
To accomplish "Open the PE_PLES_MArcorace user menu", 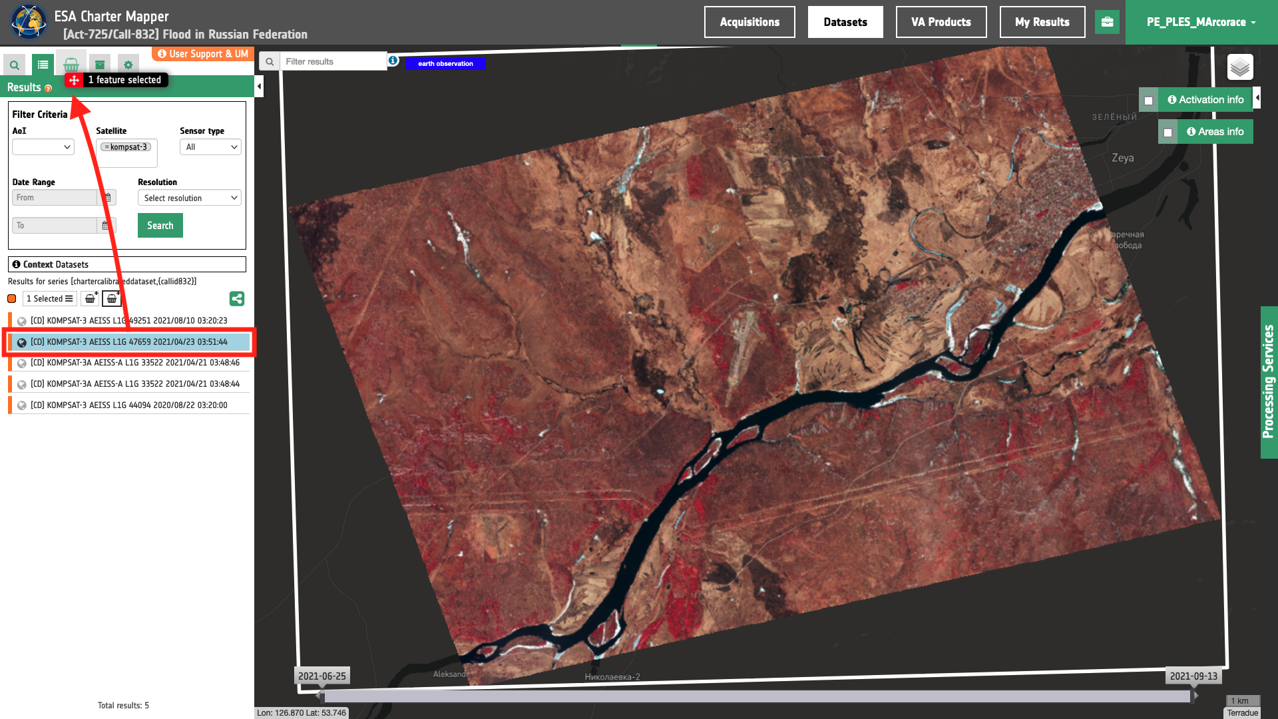I will pyautogui.click(x=1201, y=22).
